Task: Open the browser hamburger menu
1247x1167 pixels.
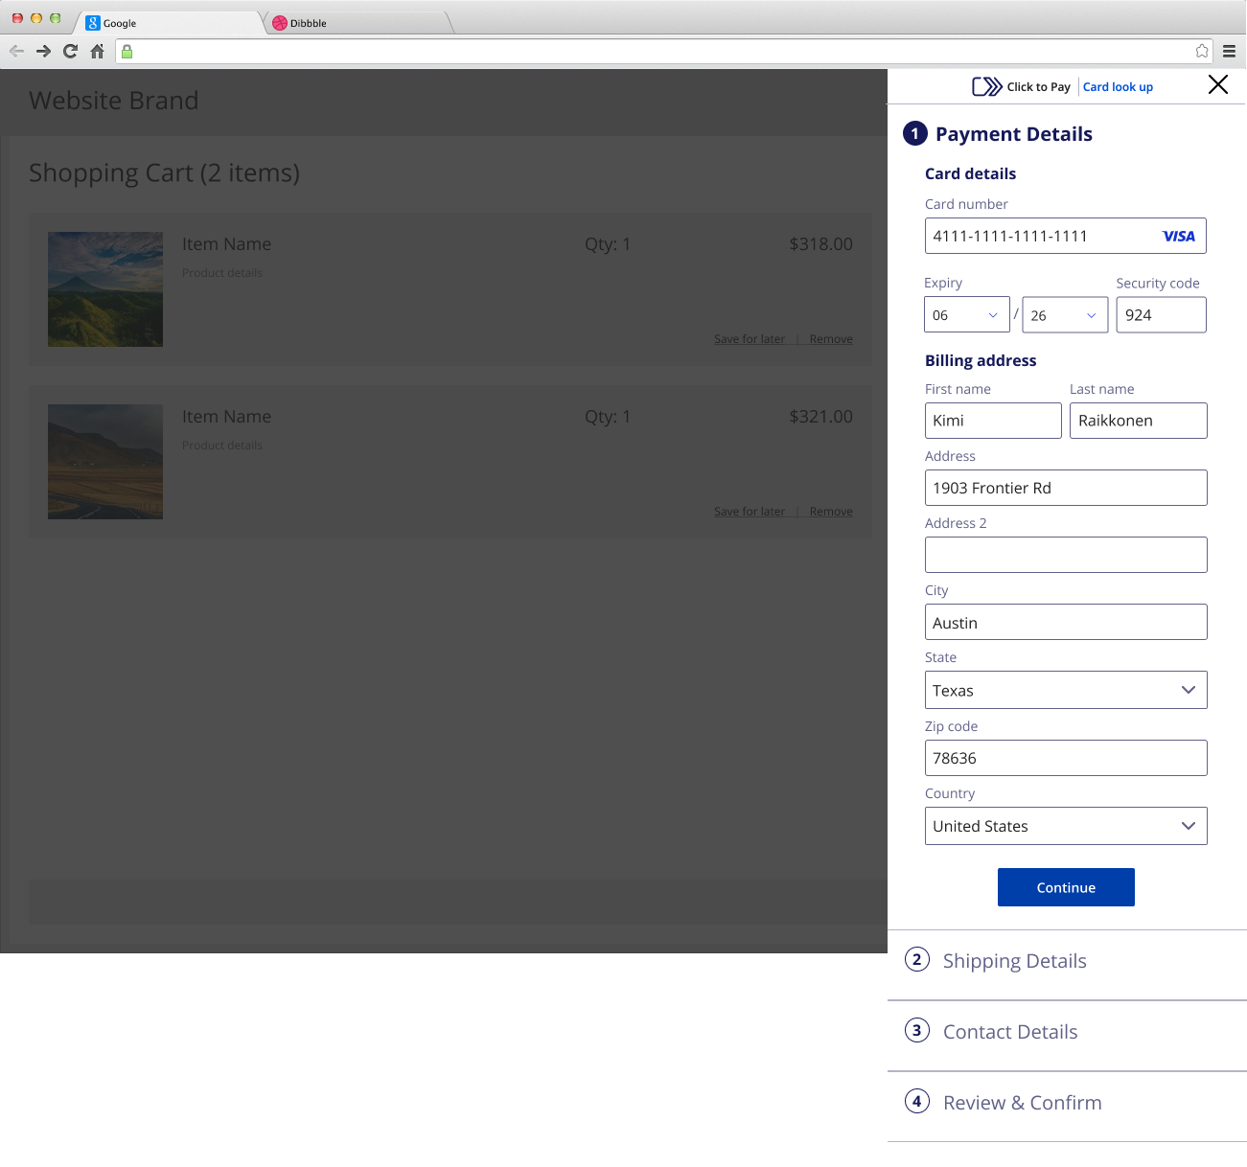Action: point(1229,52)
